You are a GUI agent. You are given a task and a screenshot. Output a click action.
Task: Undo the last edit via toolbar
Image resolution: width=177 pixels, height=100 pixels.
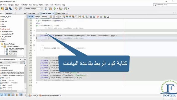16,9
